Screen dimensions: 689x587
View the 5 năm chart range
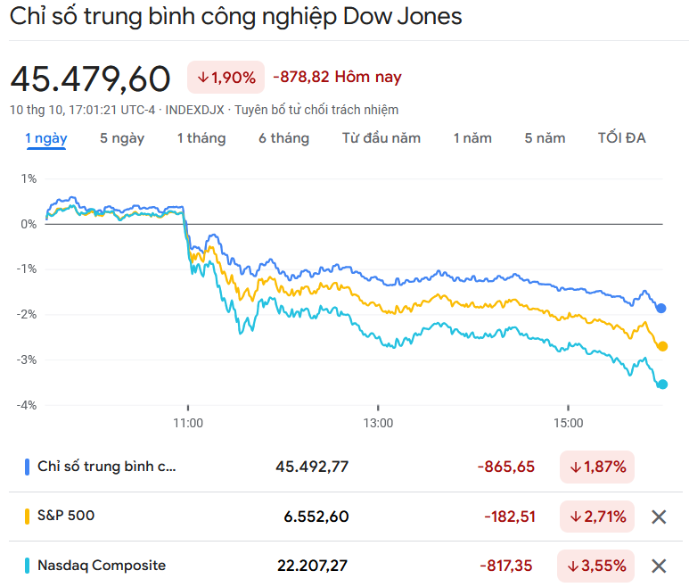(x=545, y=138)
